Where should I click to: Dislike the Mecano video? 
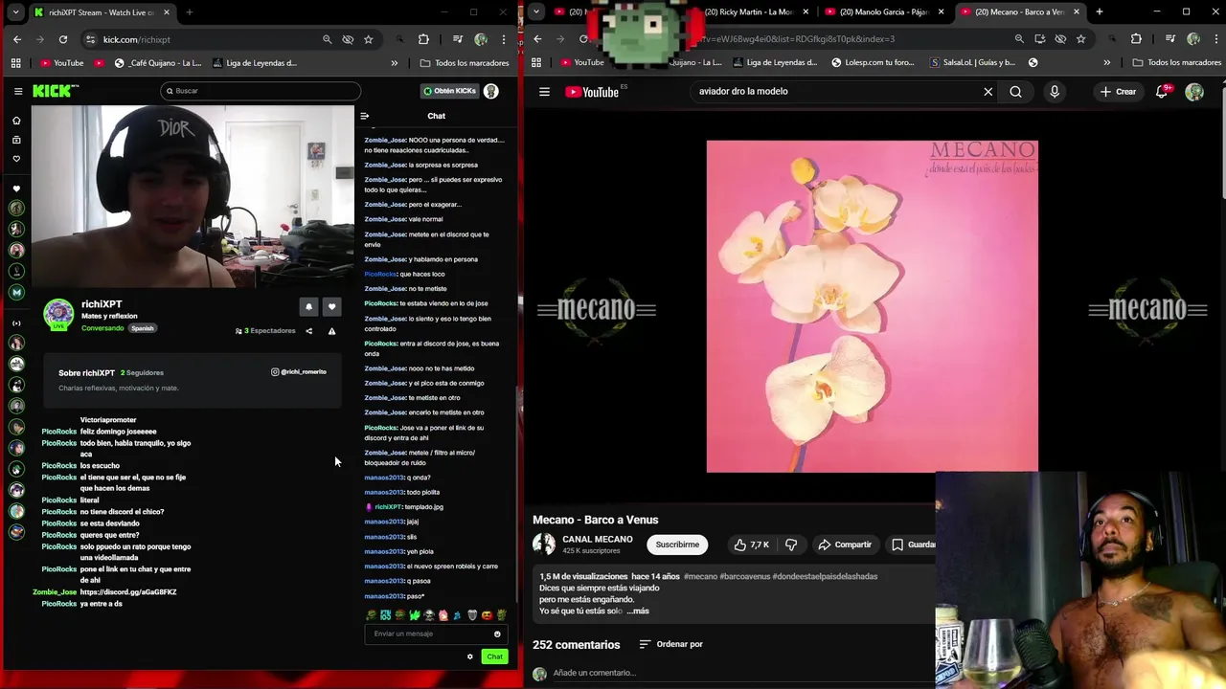791,545
